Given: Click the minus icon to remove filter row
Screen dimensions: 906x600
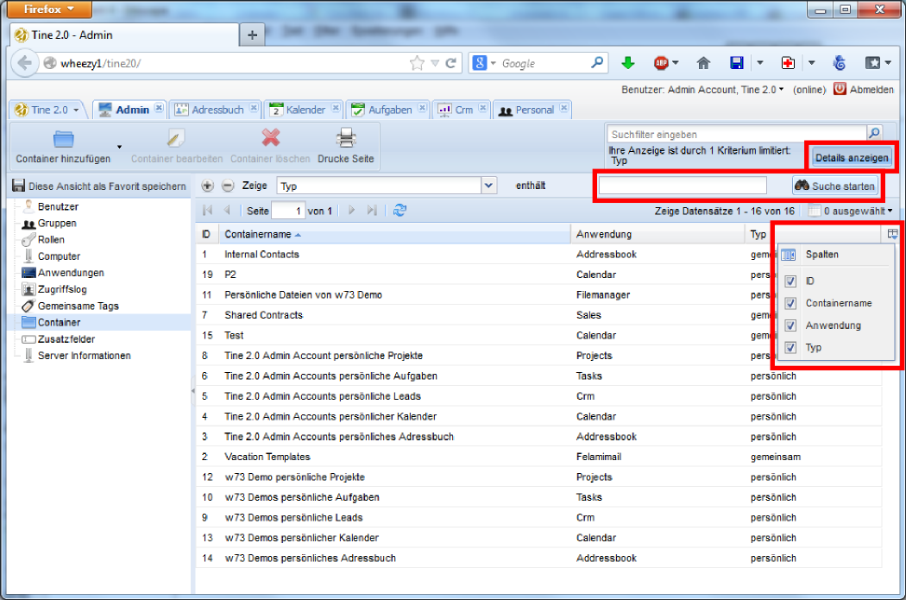Looking at the screenshot, I should [x=228, y=186].
